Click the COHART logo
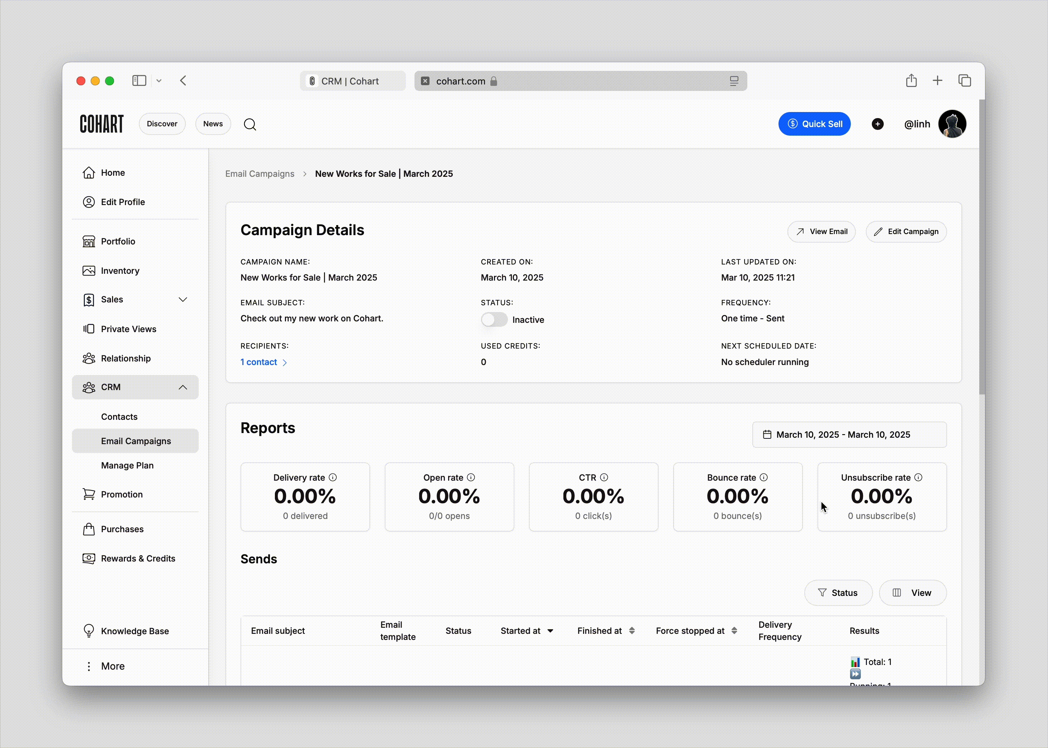 pos(102,124)
